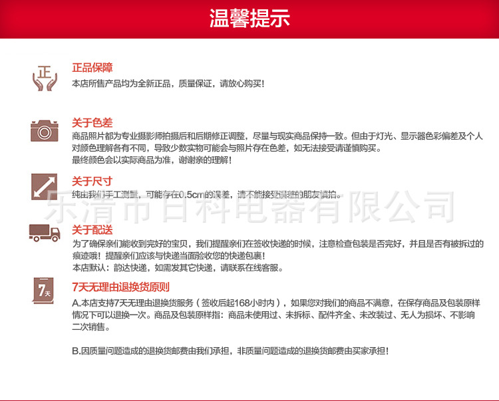Select the 关于配送 heading

[x=92, y=229]
